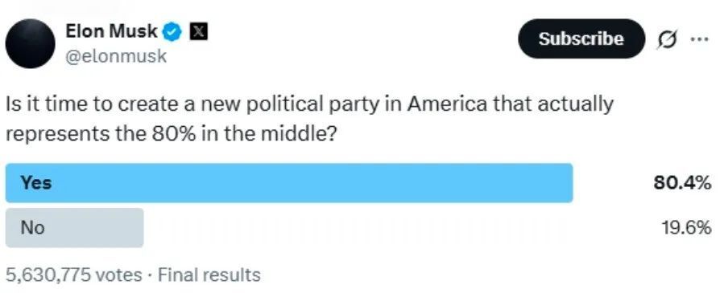Click the gray-filled portion of the No bar
This screenshot has height=293, width=724.
point(74,228)
